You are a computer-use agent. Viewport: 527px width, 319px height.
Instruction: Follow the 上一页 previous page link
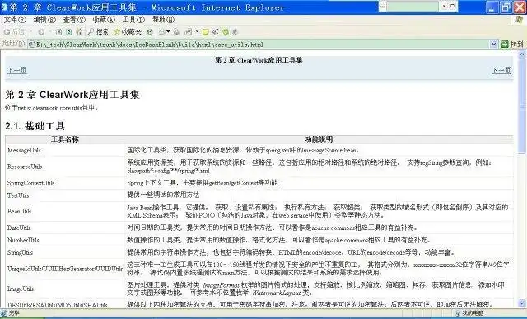(16, 70)
